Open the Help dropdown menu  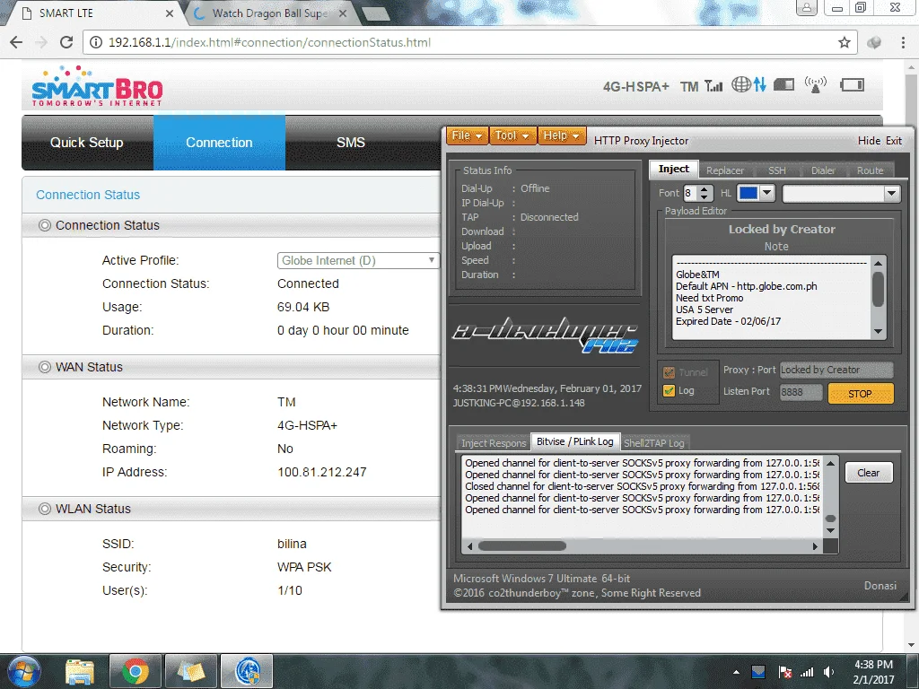(x=562, y=136)
